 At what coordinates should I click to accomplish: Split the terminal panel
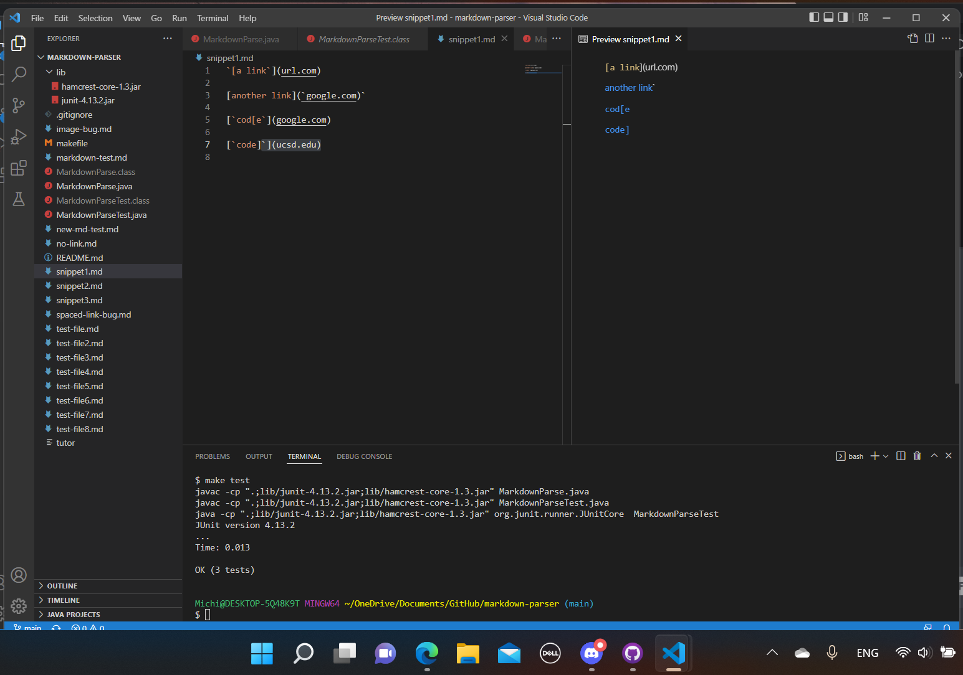pos(901,456)
